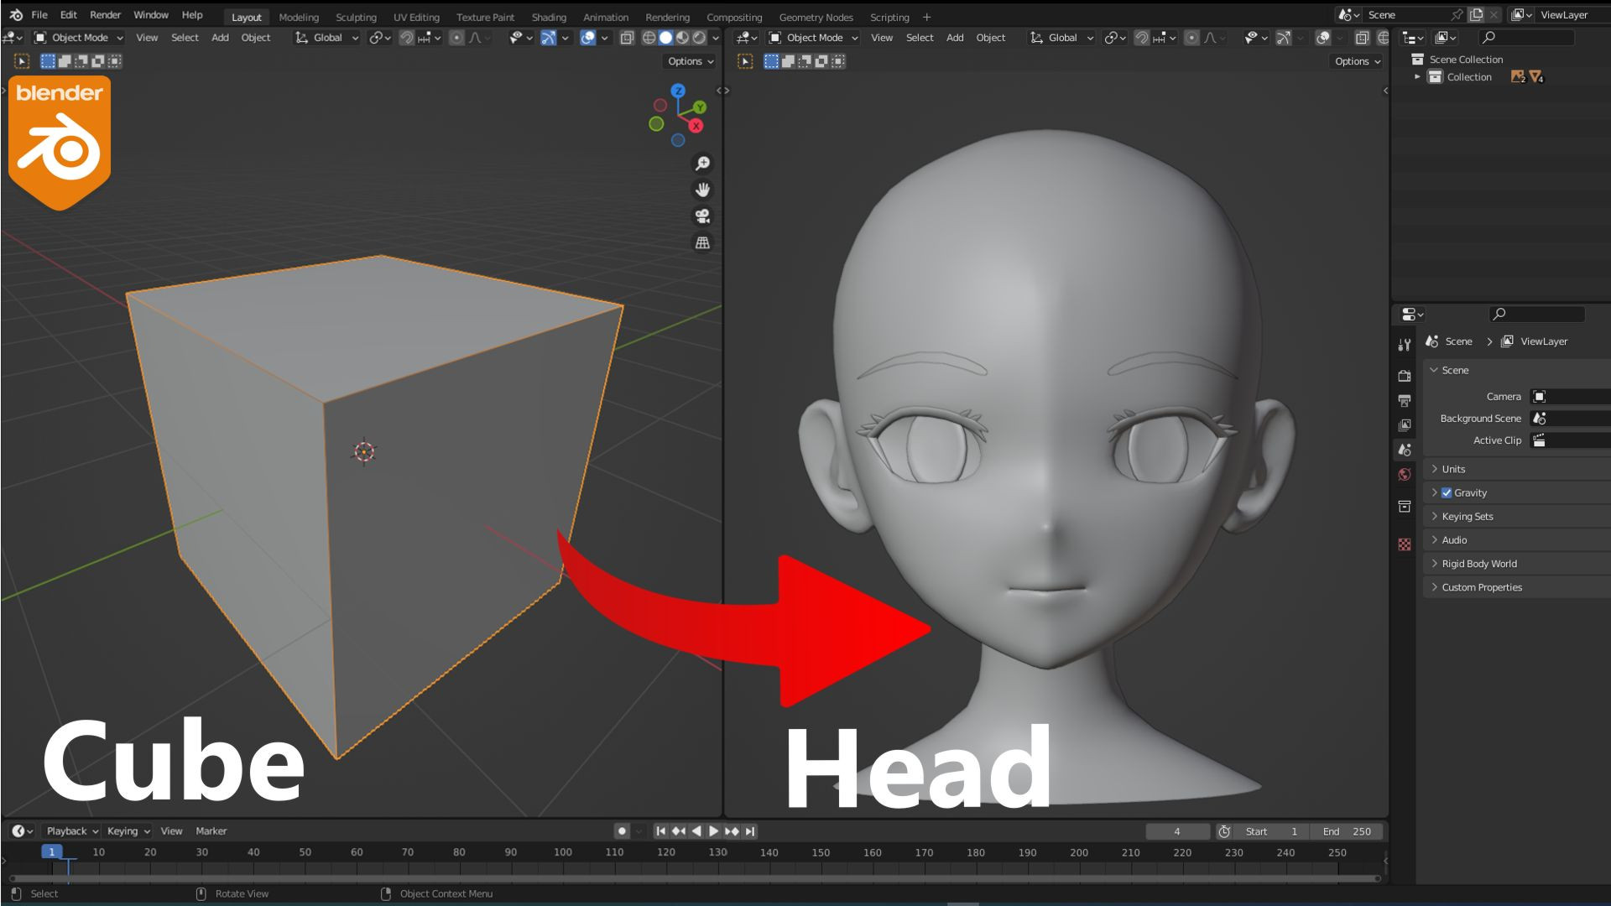The image size is (1611, 906).
Task: Toggle show overlays in left viewport header
Action: pyautogui.click(x=587, y=38)
